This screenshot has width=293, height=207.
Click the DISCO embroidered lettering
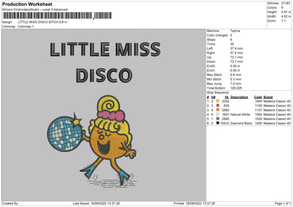pos(104,75)
